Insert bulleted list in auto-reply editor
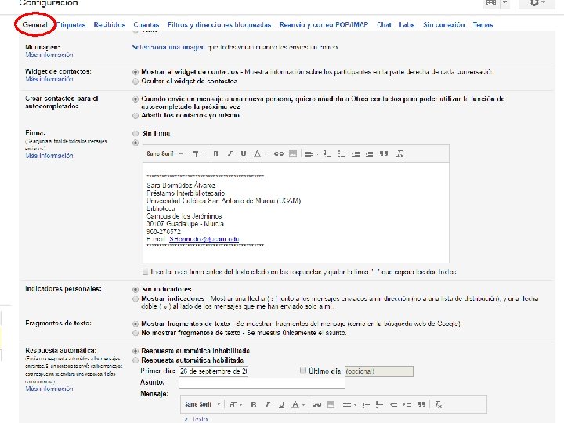 (x=379, y=405)
